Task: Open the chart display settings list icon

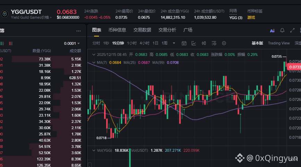Action: (x=214, y=43)
